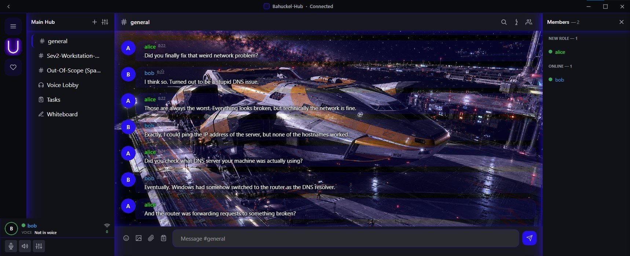Click the Members panel heading
The width and height of the screenshot is (630, 256).
pos(558,22)
